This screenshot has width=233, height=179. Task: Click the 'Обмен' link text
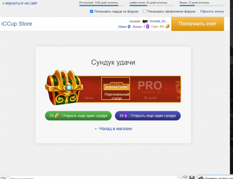122,27
